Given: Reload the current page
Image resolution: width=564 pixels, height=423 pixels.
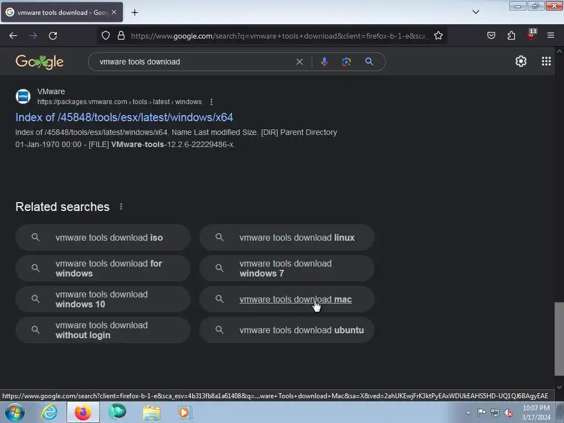Looking at the screenshot, I should tap(53, 36).
